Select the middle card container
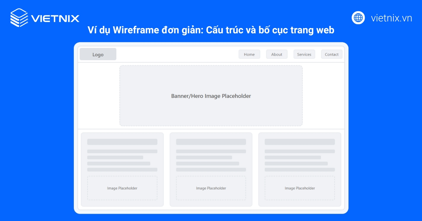 pyautogui.click(x=211, y=169)
